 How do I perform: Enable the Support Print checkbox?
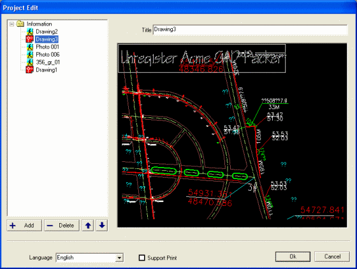pyautogui.click(x=142, y=258)
